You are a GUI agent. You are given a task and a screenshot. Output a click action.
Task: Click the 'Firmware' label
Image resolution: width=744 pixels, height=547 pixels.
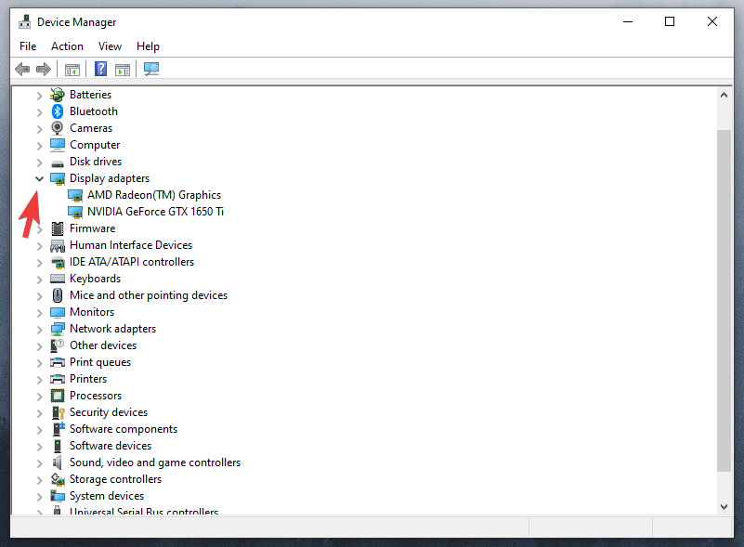coord(93,228)
